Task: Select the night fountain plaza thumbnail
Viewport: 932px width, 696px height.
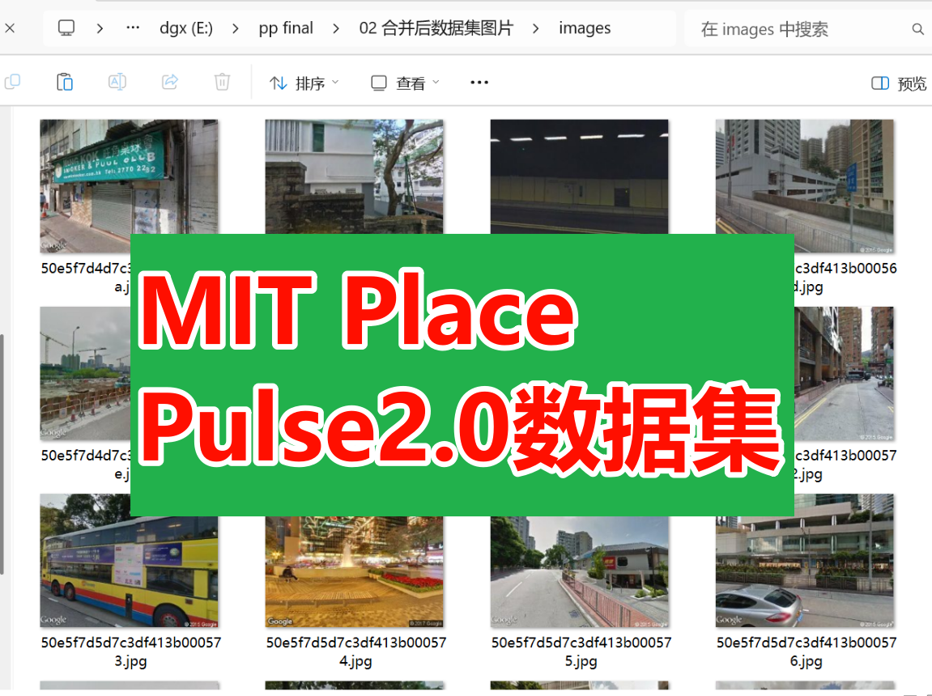Action: pyautogui.click(x=354, y=571)
